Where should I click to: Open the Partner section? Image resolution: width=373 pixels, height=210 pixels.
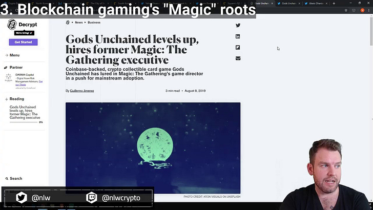click(x=13, y=67)
